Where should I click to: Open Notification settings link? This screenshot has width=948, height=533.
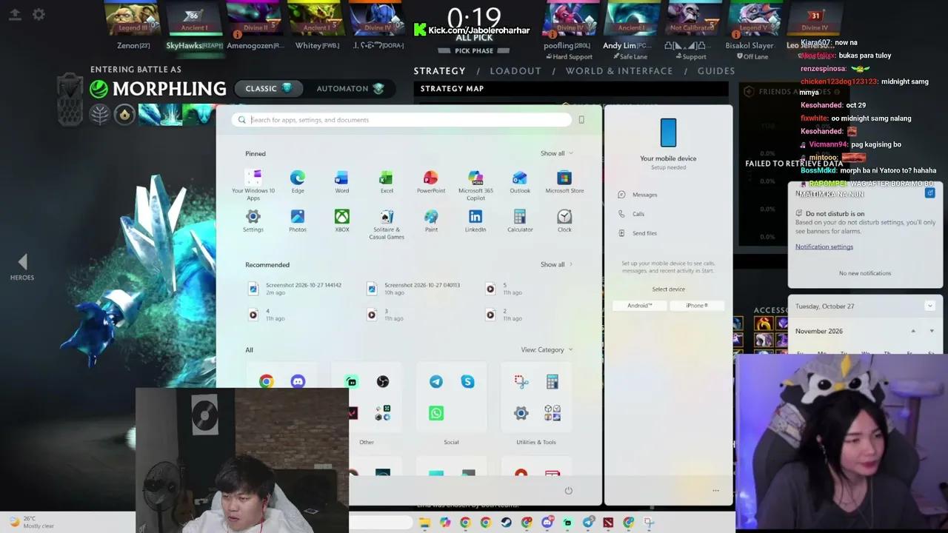[x=824, y=247]
